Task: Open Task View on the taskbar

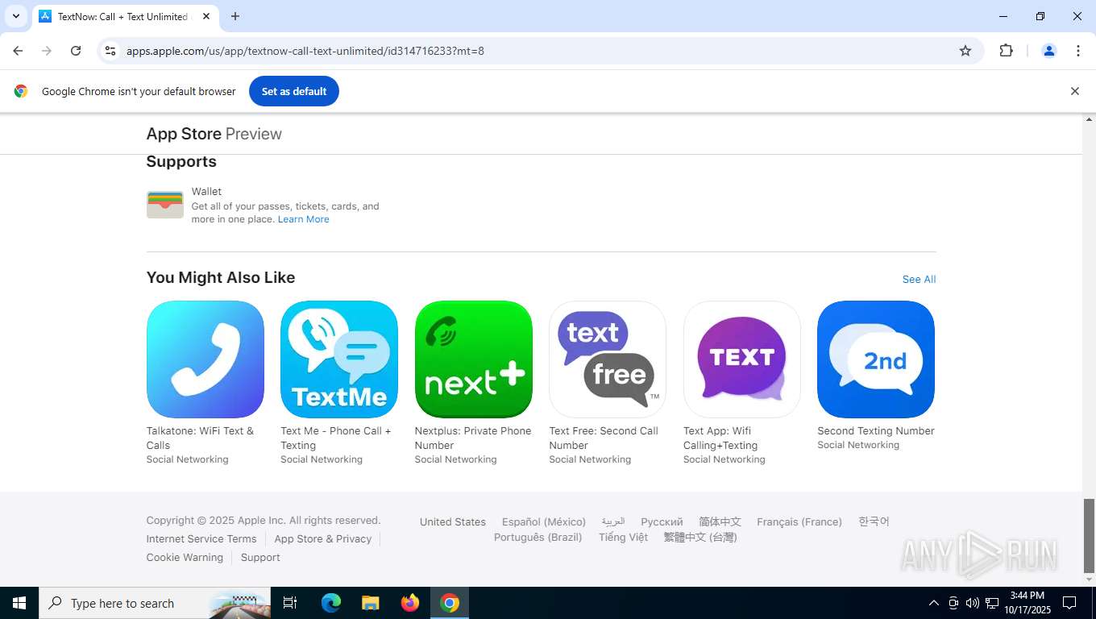Action: [x=290, y=603]
